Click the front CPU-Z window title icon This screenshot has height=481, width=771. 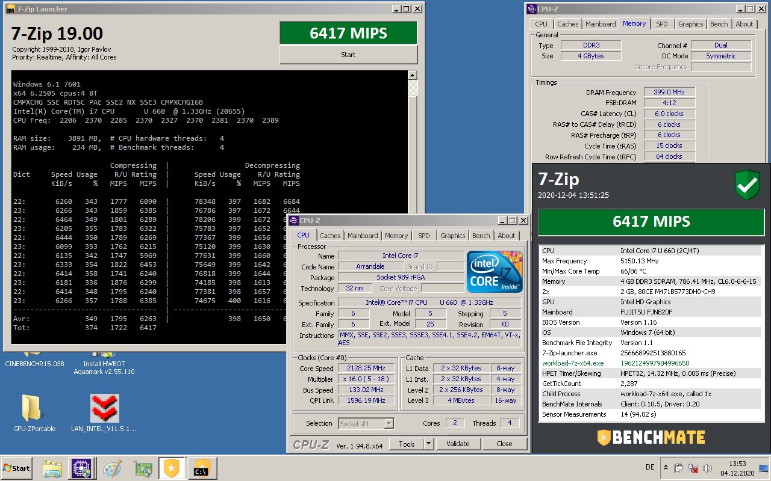(x=295, y=221)
